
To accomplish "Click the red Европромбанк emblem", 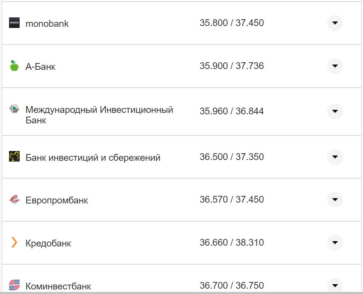I will pos(14,200).
